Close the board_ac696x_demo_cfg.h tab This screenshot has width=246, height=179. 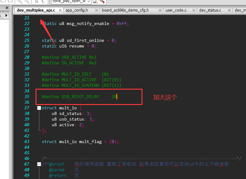tap(160, 10)
